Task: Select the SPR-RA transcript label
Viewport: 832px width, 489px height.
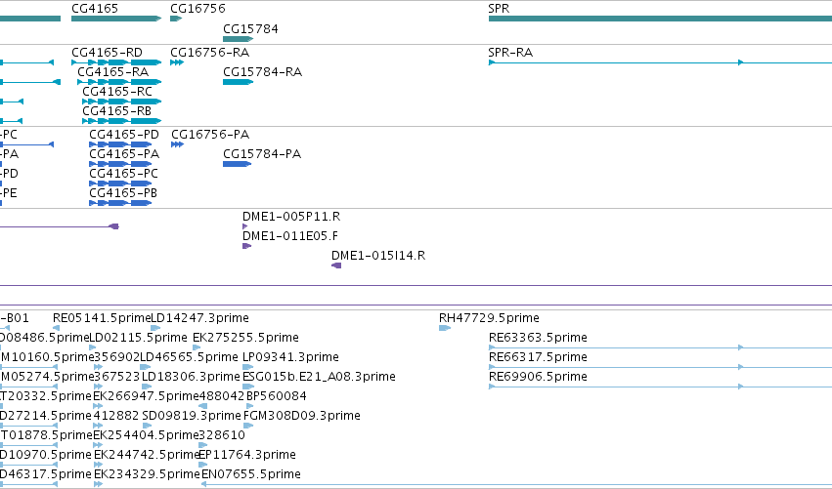Action: click(510, 52)
